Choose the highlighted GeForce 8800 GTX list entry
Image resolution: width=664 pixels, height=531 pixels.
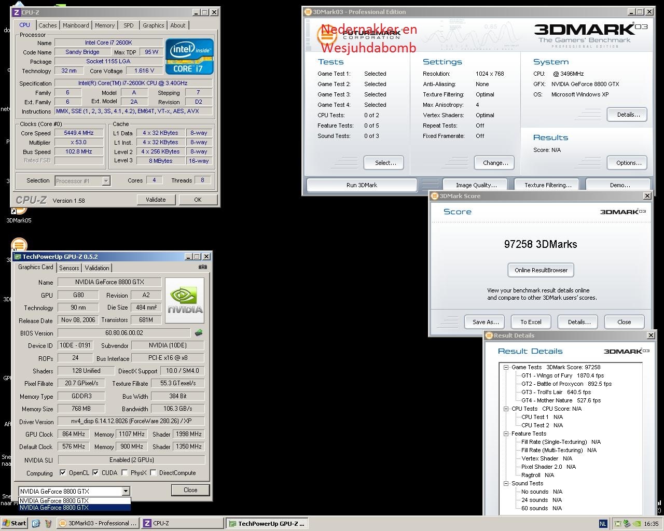[74, 508]
